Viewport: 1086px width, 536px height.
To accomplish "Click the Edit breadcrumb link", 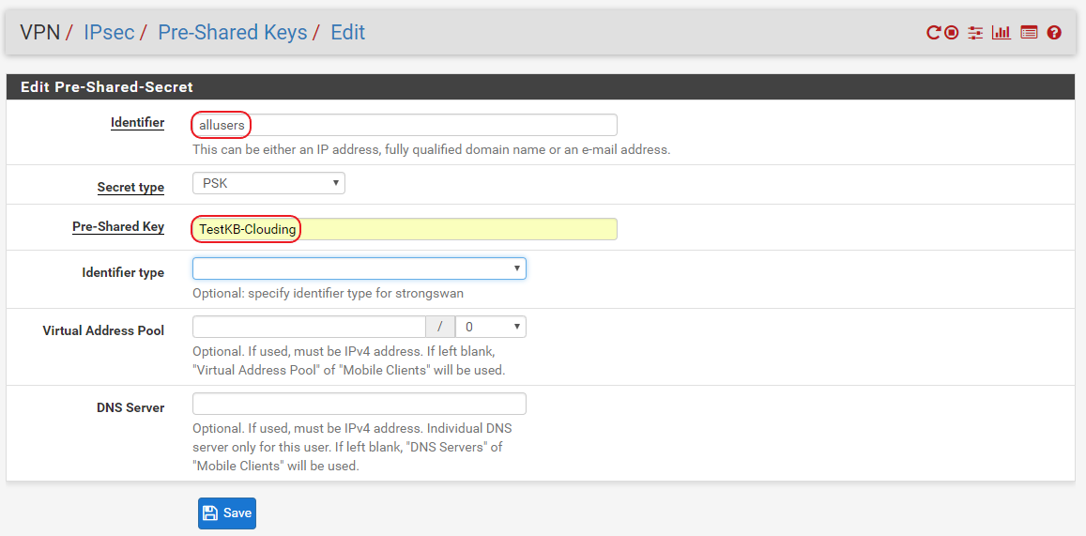I will pos(347,33).
